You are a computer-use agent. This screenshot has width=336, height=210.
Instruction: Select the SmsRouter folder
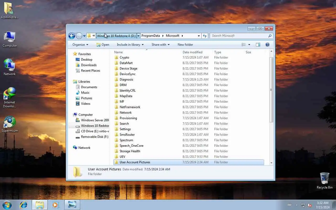pos(188,135)
